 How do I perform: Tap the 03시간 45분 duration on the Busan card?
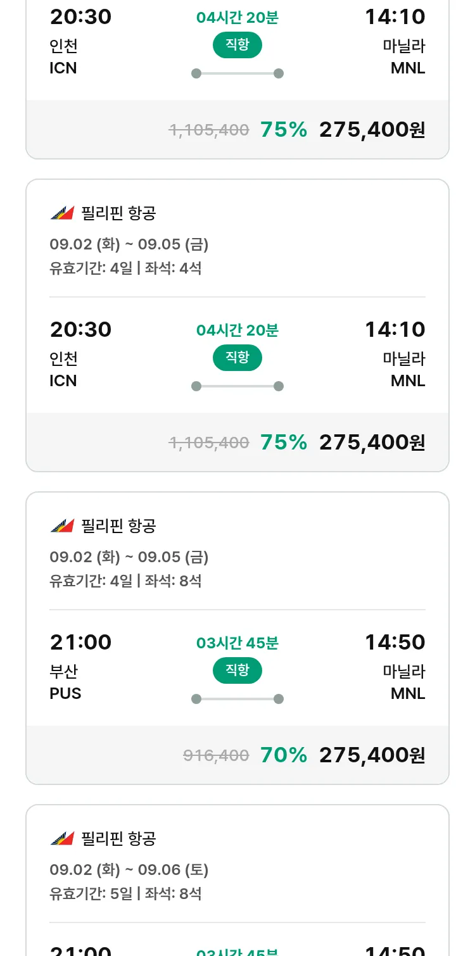[237, 643]
